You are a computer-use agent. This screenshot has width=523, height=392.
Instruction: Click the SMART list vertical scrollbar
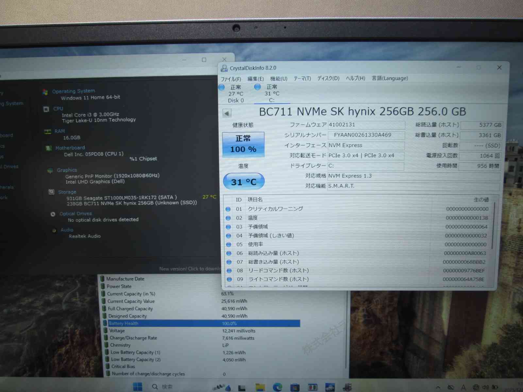(x=493, y=225)
